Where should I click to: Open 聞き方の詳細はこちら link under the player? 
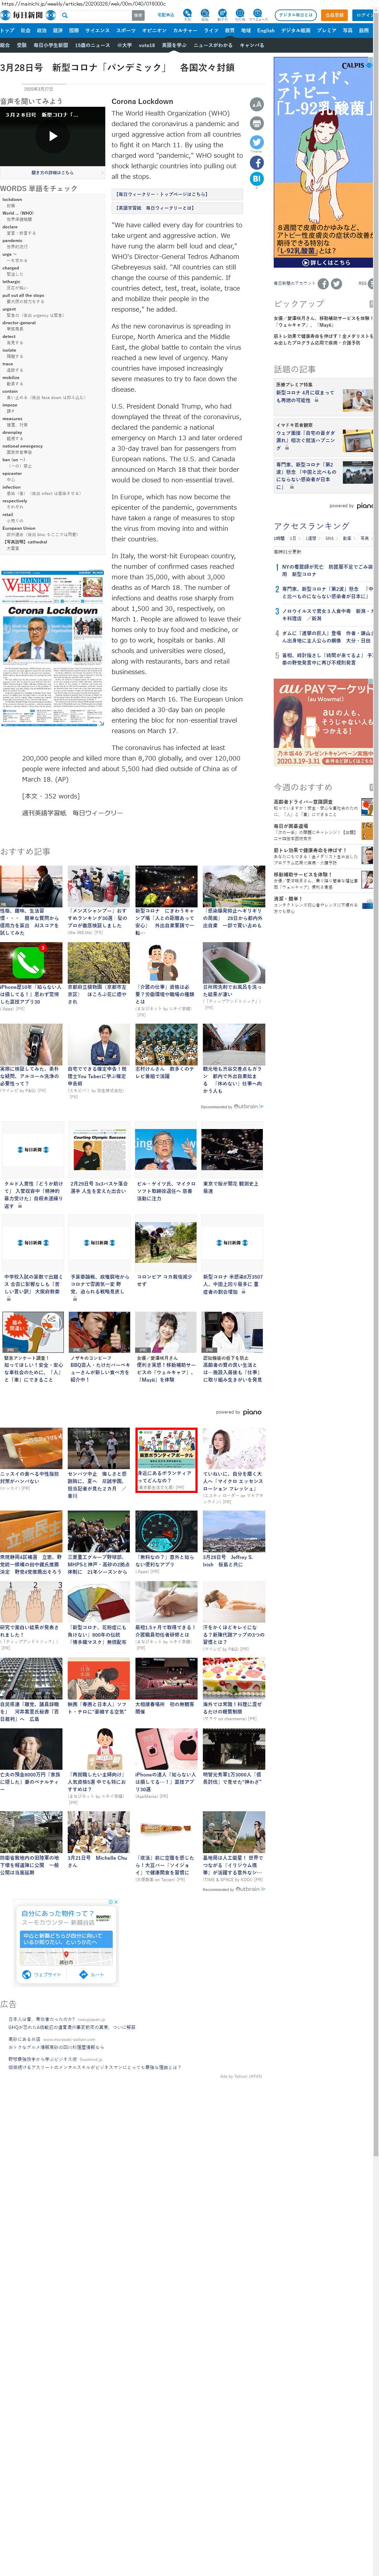click(53, 173)
